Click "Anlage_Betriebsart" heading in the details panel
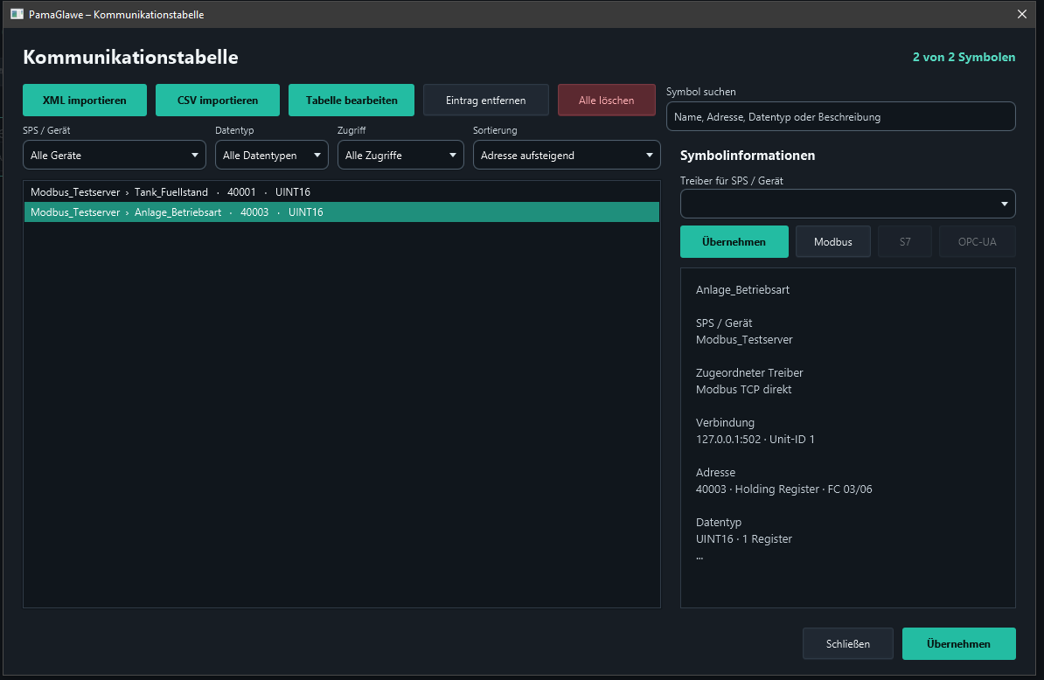 pyautogui.click(x=742, y=289)
